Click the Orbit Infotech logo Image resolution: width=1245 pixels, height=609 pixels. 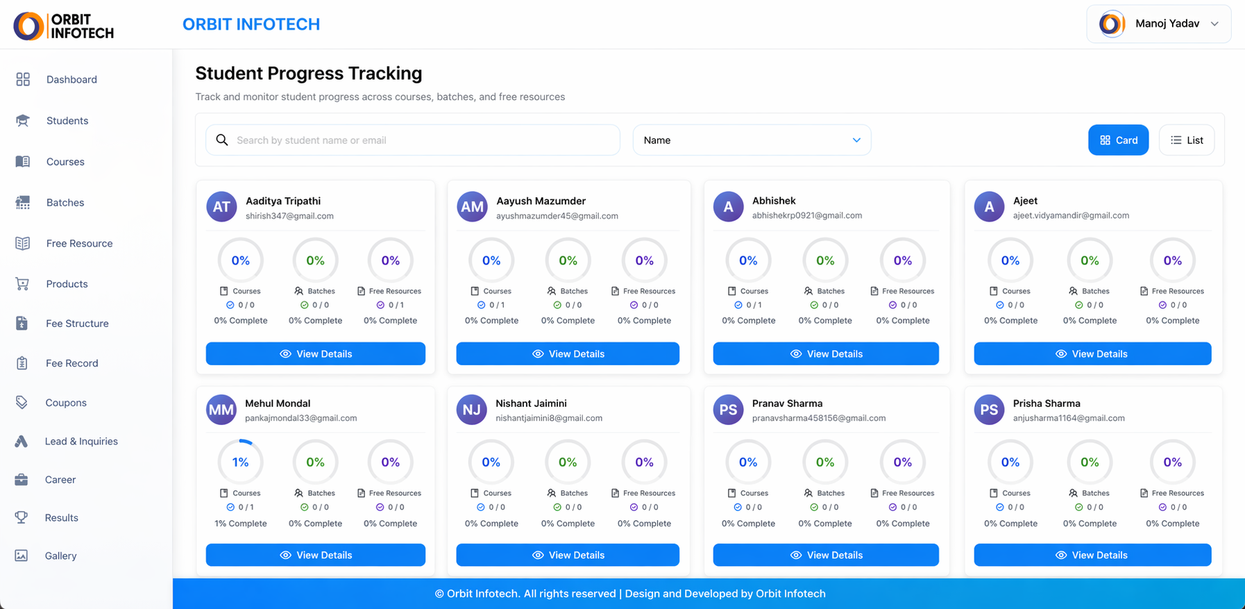pyautogui.click(x=64, y=26)
